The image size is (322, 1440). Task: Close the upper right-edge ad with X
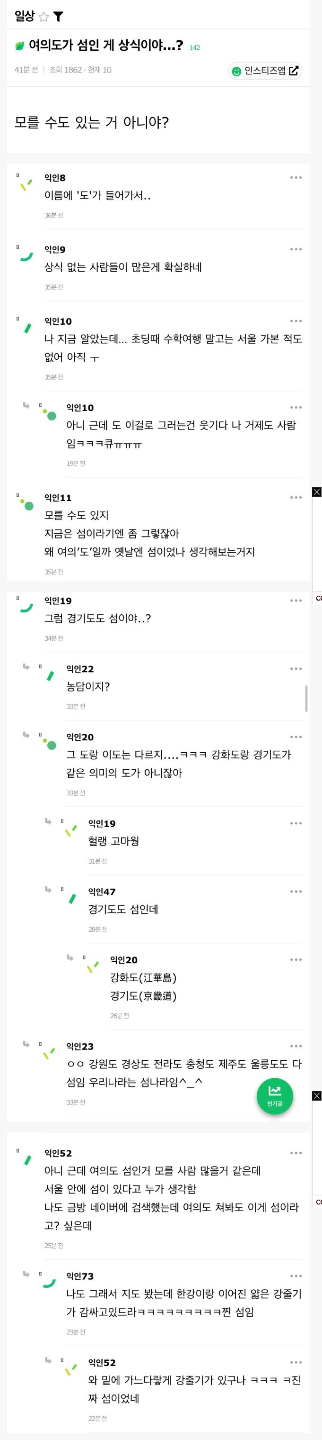pyautogui.click(x=316, y=492)
